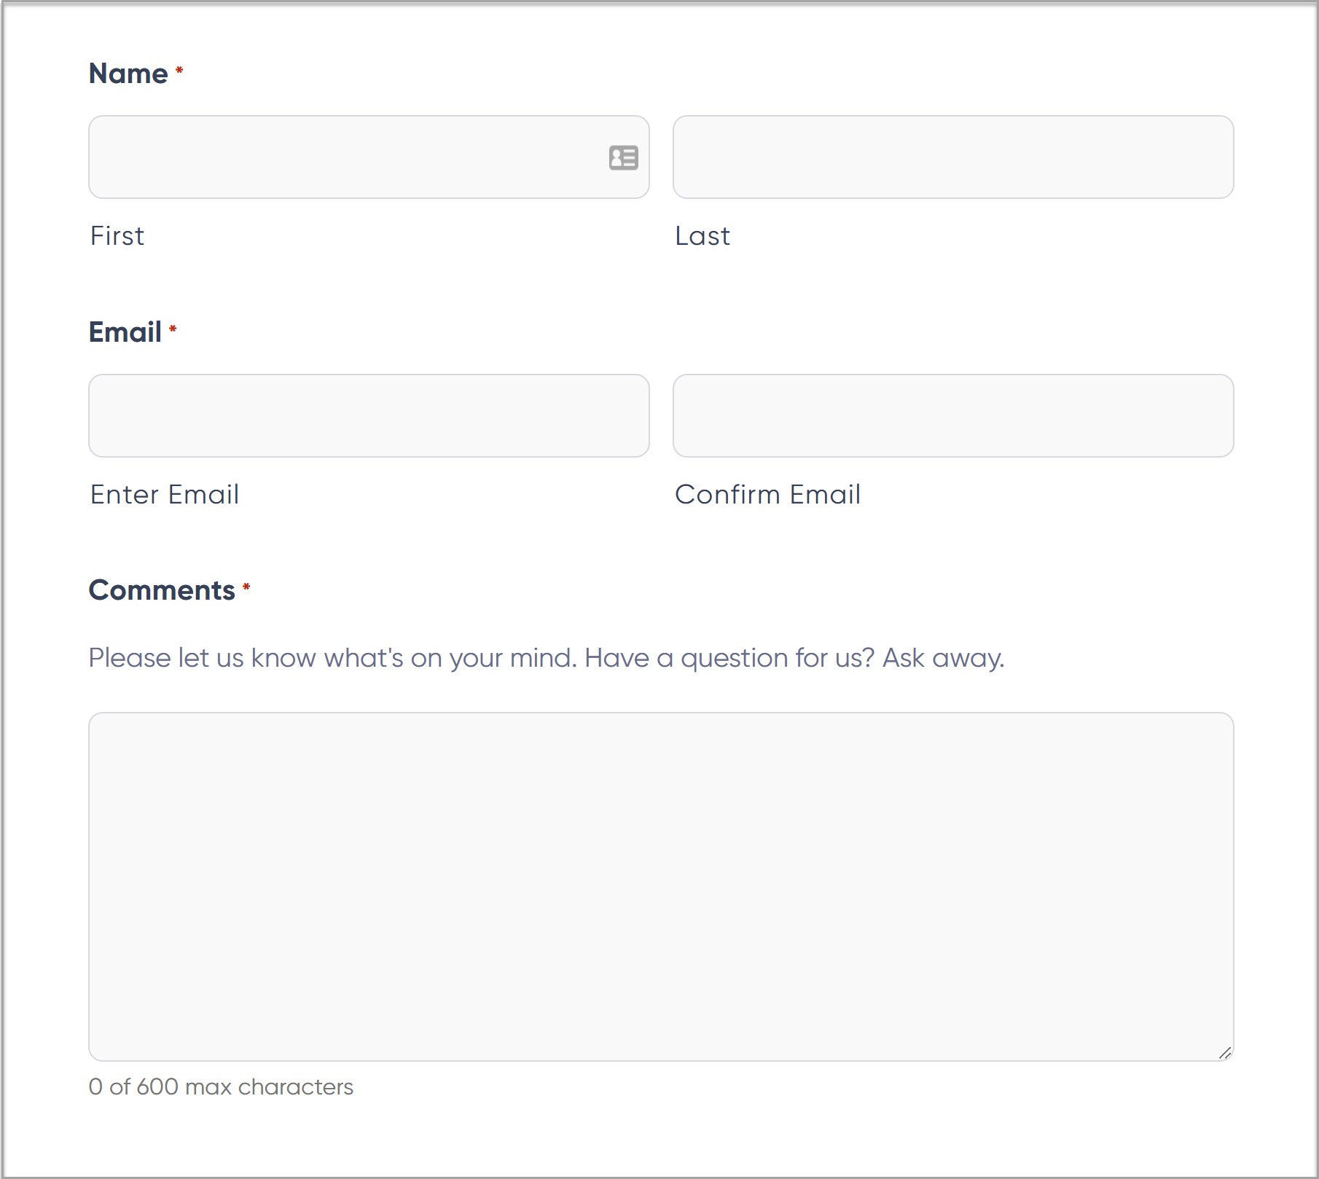Focus the First name input field

(x=369, y=157)
